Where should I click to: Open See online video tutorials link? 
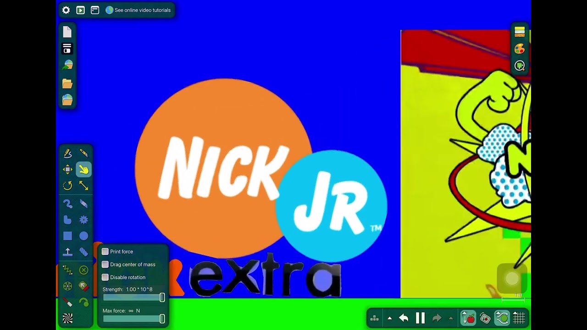(138, 10)
